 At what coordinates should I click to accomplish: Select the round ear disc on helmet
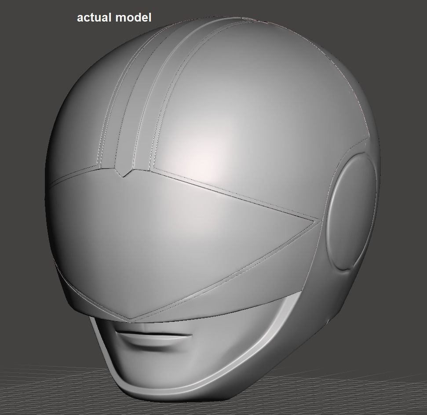click(x=352, y=211)
